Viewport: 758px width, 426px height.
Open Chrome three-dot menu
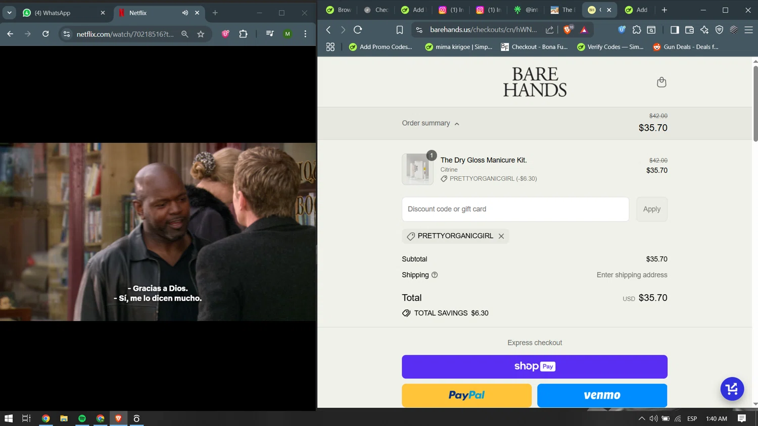(305, 34)
